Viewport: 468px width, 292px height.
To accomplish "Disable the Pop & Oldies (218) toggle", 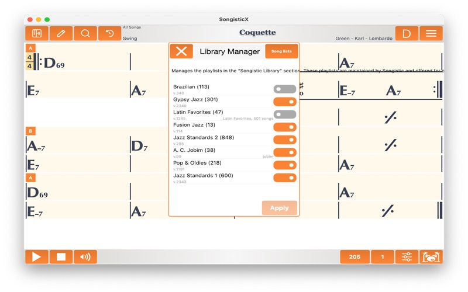I will pos(285,165).
